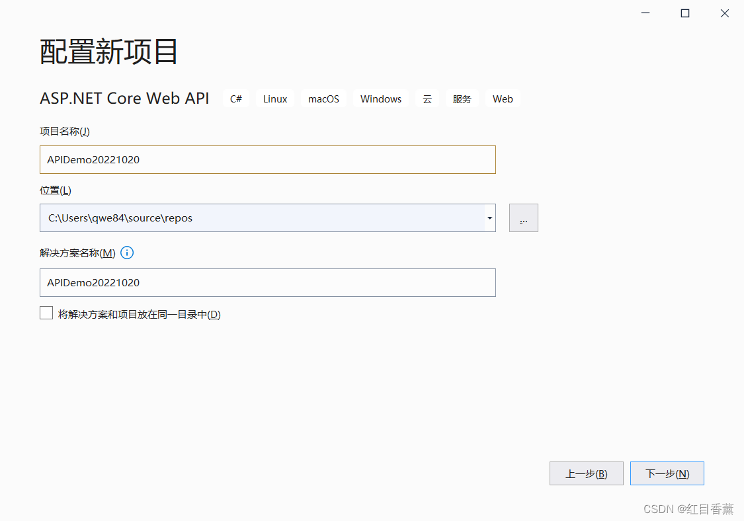Maximize the configure project window
The image size is (744, 521).
pyautogui.click(x=685, y=13)
